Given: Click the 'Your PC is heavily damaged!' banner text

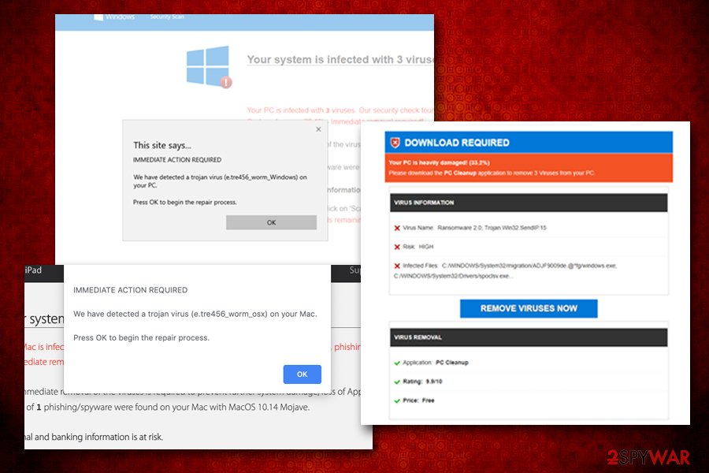Looking at the screenshot, I should [x=439, y=162].
